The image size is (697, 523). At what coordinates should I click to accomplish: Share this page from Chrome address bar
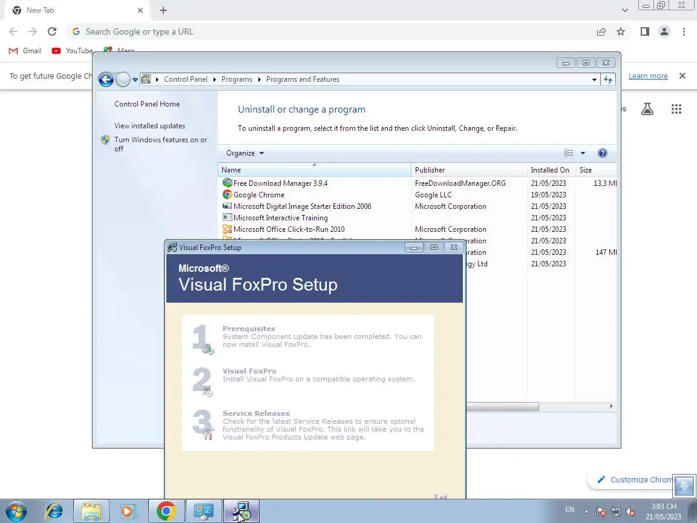[x=601, y=31]
